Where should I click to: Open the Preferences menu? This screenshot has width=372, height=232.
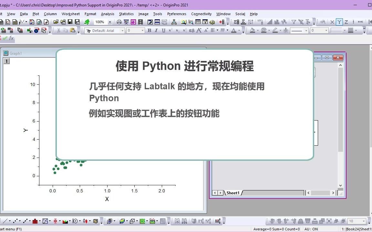pos(177,14)
